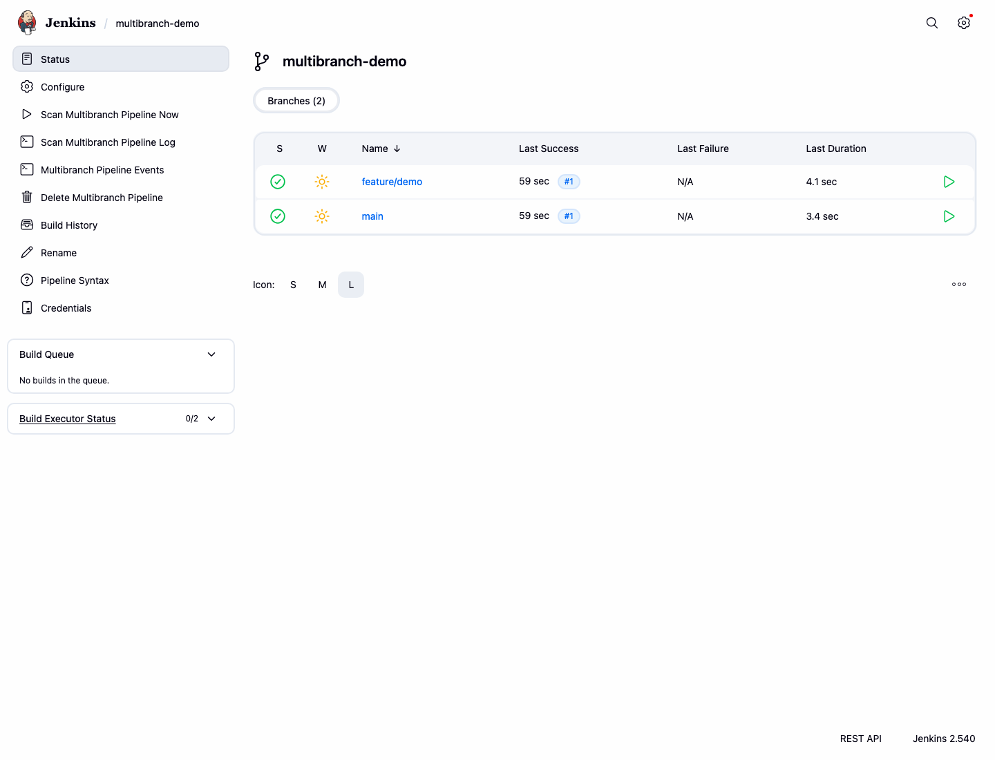Set icon size to S
Image resolution: width=995 pixels, height=760 pixels.
coord(293,285)
